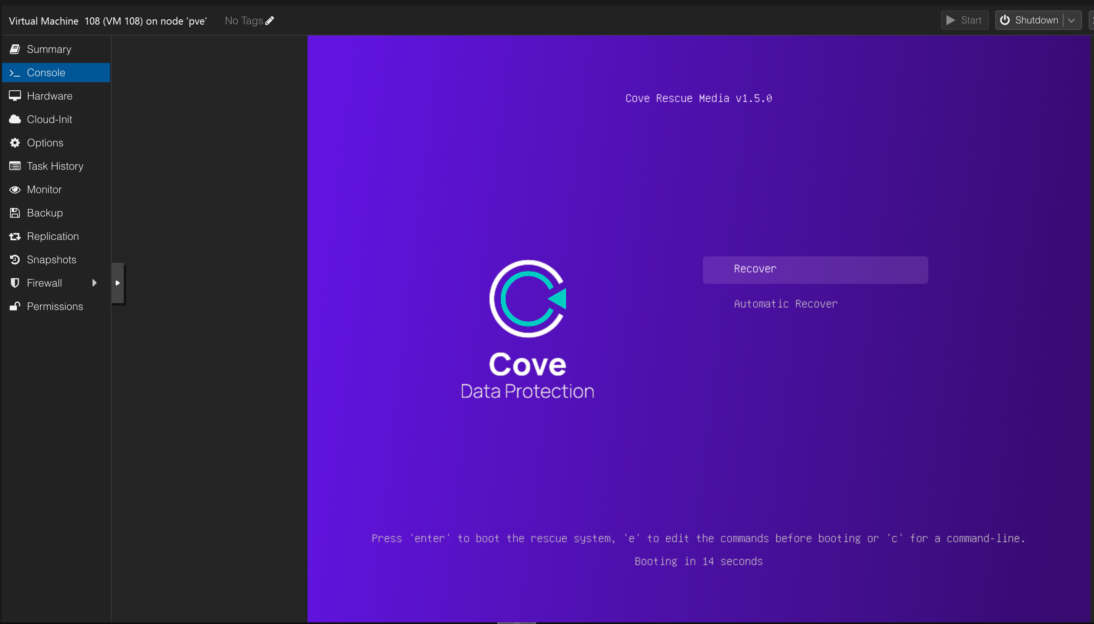Expand the Firewall submenu arrow
Image resolution: width=1094 pixels, height=624 pixels.
click(94, 283)
